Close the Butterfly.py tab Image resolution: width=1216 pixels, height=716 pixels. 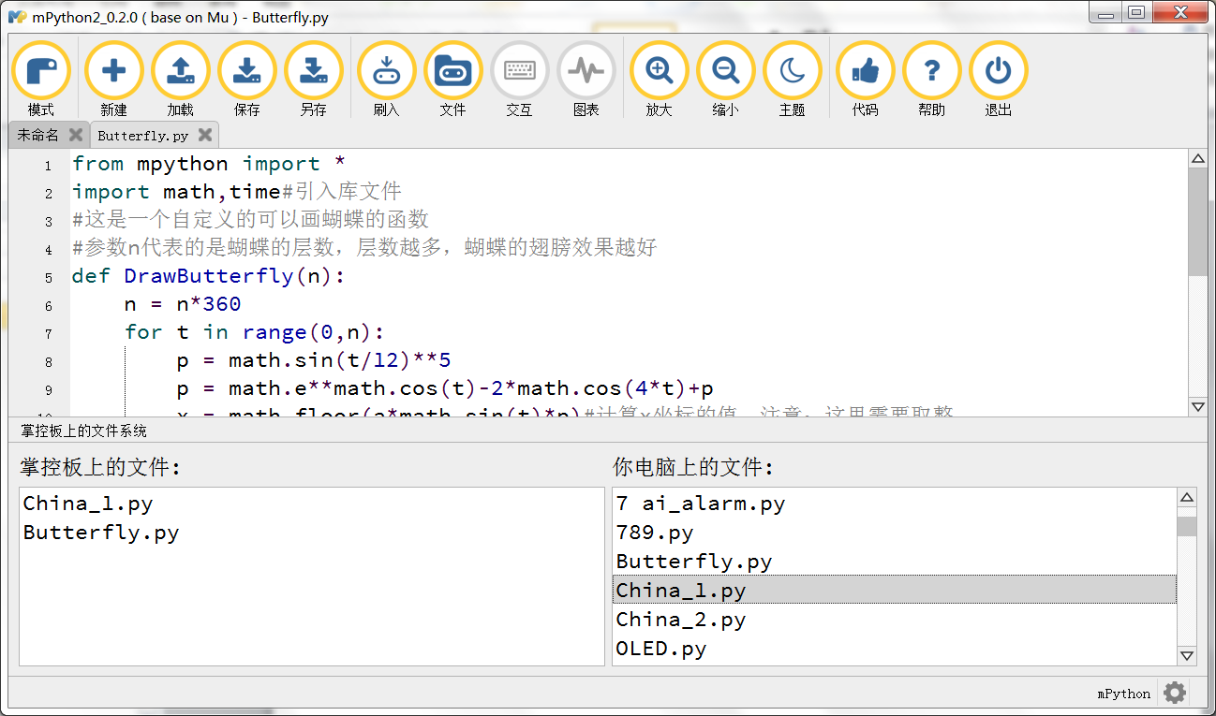pos(205,136)
